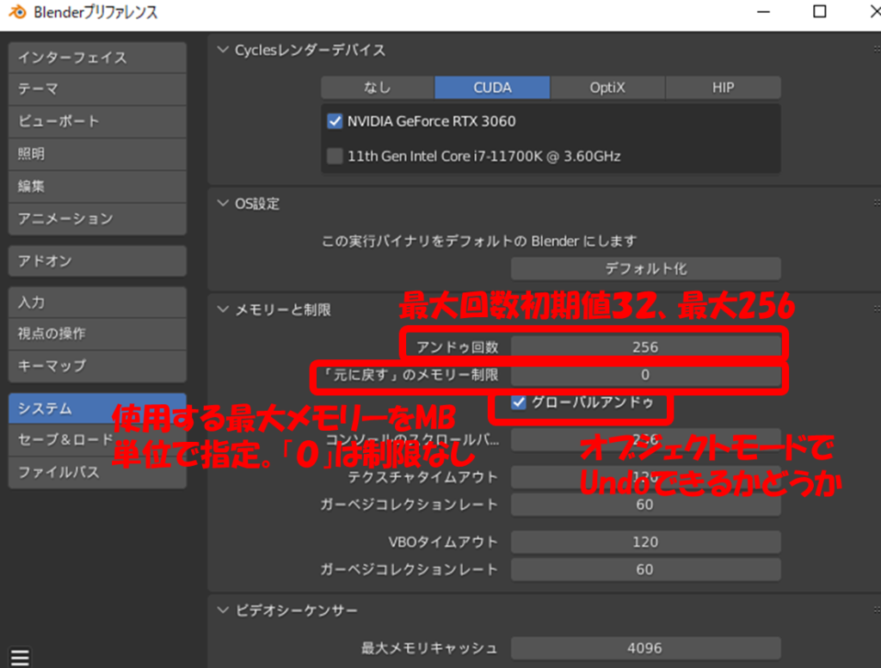Image resolution: width=881 pixels, height=668 pixels.
Task: Open the アニメーション preferences section
Action: point(97,219)
